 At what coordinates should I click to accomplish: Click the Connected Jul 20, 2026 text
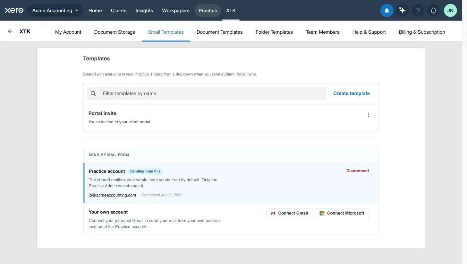(162, 195)
